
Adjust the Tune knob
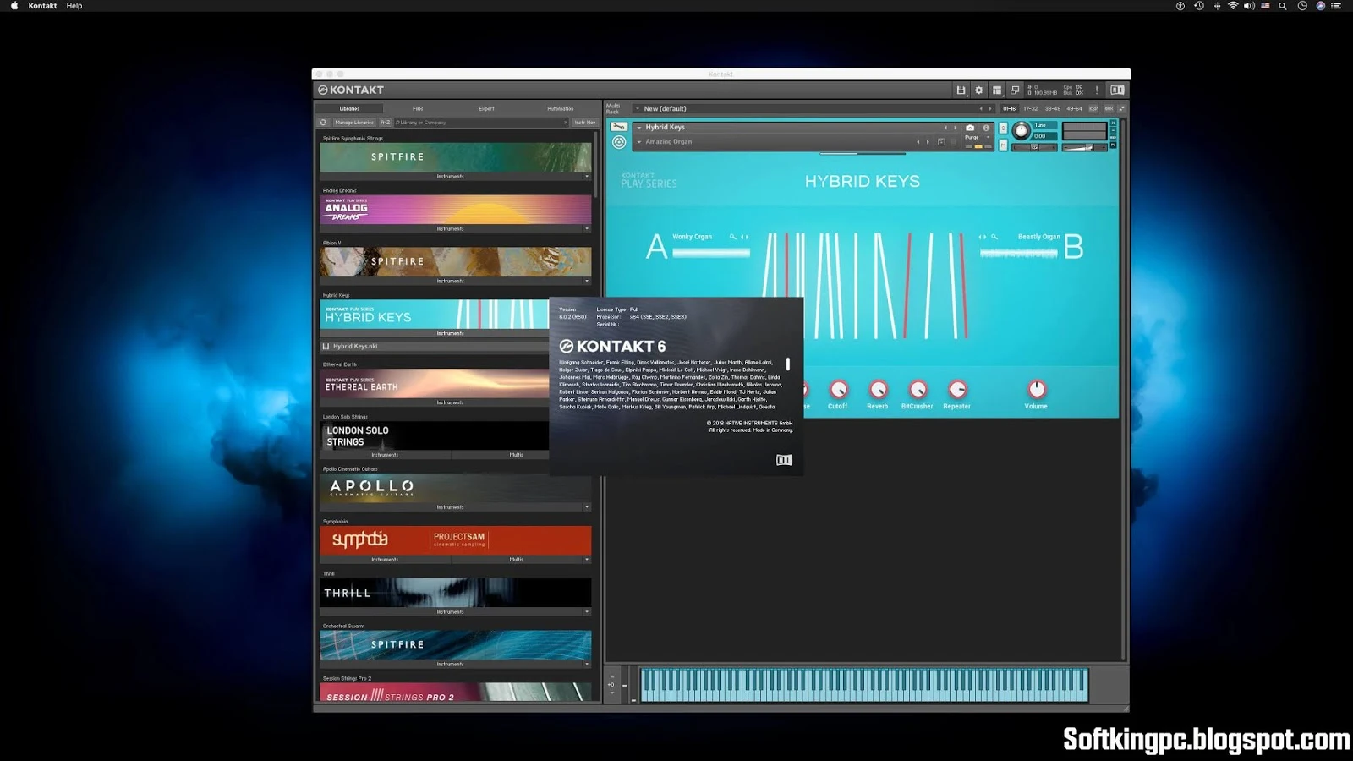pyautogui.click(x=1022, y=130)
